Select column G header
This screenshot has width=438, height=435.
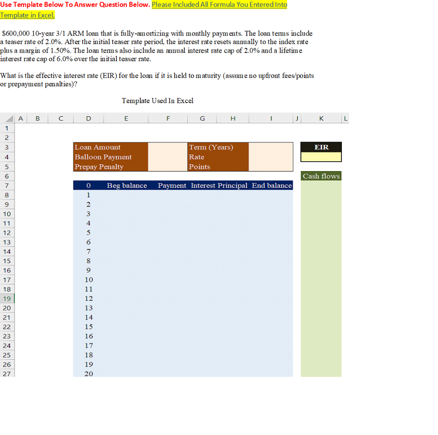pos(202,118)
